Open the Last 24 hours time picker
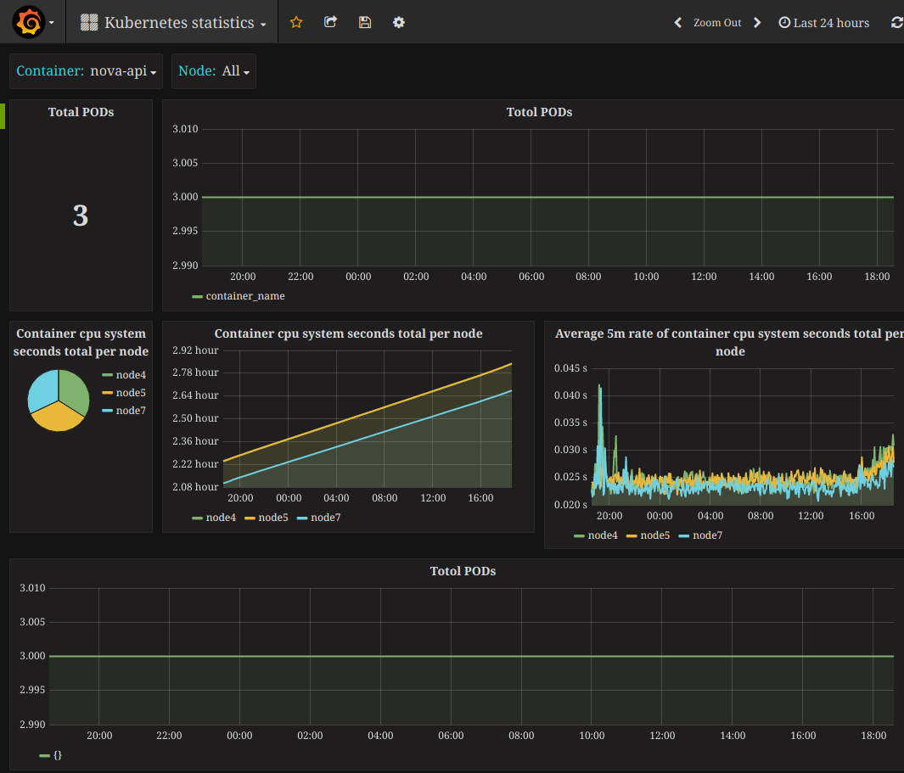The image size is (904, 773). click(x=824, y=23)
